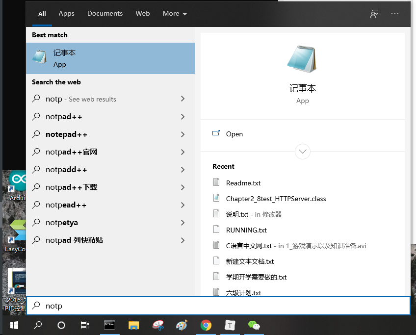This screenshot has height=335, width=416.
Task: Expand arrow next to 'notpadd++'
Action: [x=182, y=170]
